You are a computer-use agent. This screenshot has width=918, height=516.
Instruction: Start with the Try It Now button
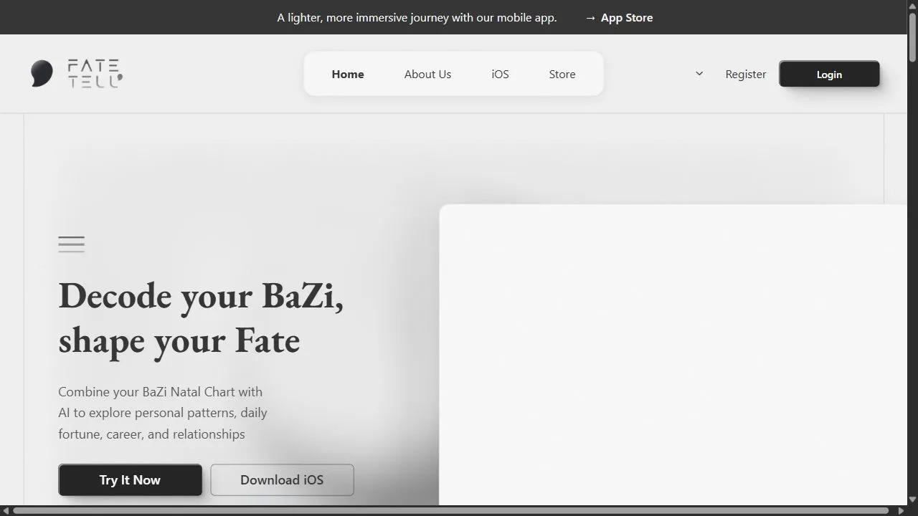coord(130,480)
